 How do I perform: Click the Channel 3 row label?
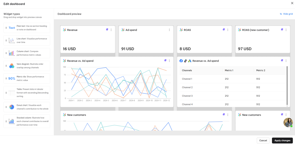point(187,96)
